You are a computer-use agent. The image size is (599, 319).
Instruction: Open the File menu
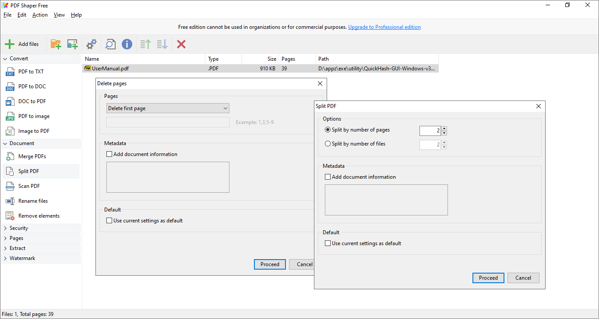[x=7, y=15]
